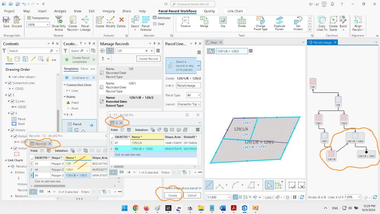Open the Imagery ribbon tab
Image resolution: width=380 pixels, height=214 pixels.
point(108,11)
